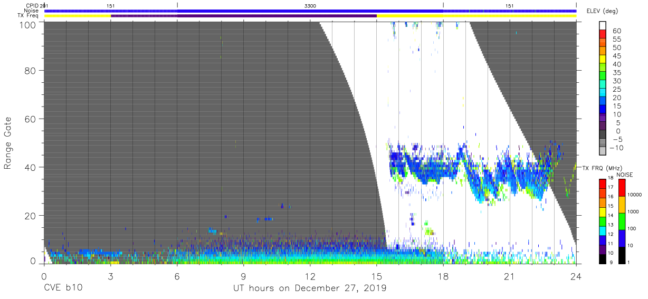Click the red top segment of TX FRQ scale

603,184
